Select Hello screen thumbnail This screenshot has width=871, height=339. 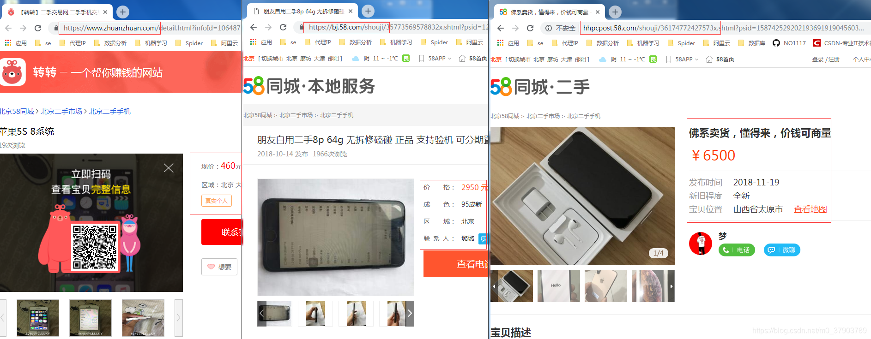click(x=558, y=286)
